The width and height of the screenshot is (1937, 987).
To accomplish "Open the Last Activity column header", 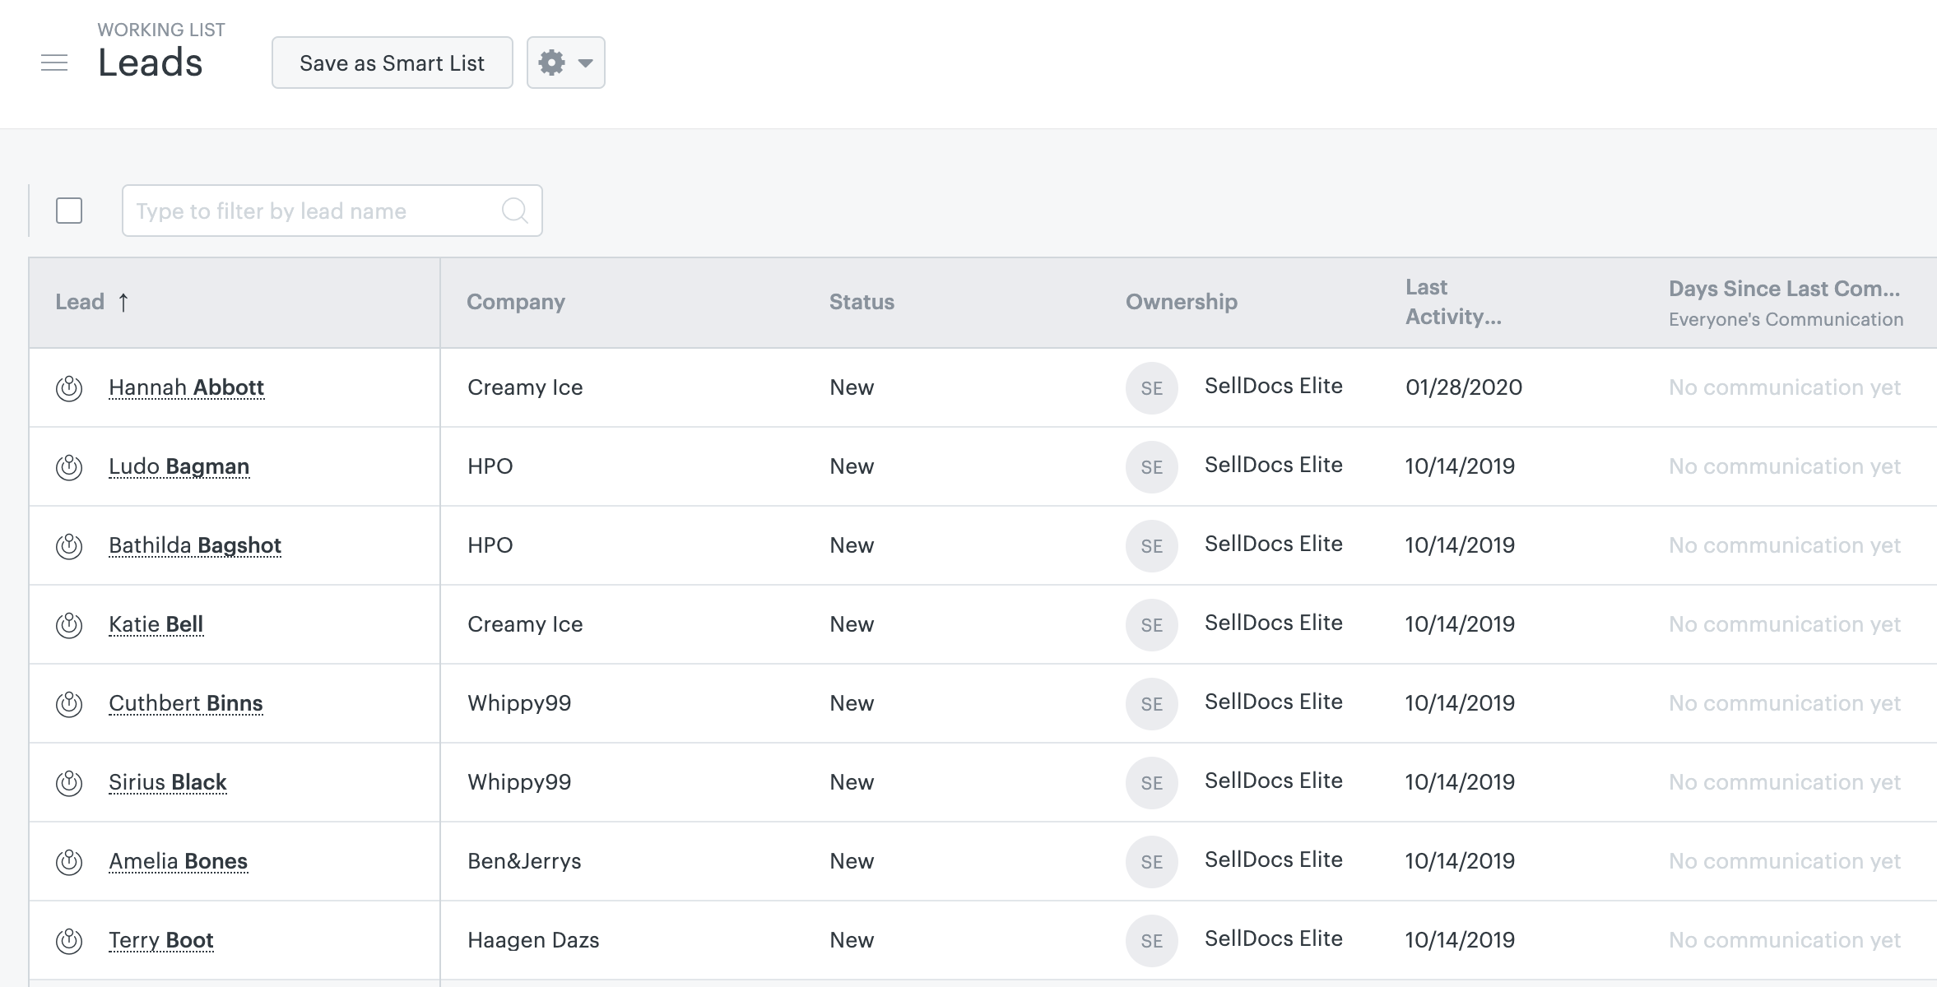I will click(1453, 301).
